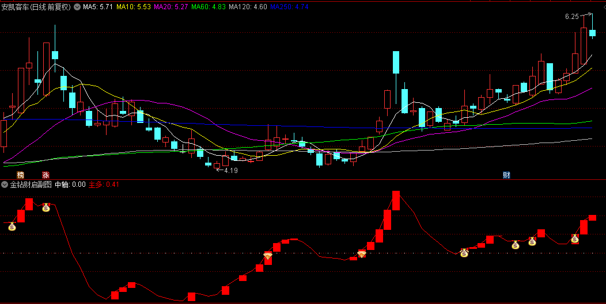606x304 pixels.
Task: Open the dropdown beside 安凯客车 chart title
Action: tap(77, 6)
